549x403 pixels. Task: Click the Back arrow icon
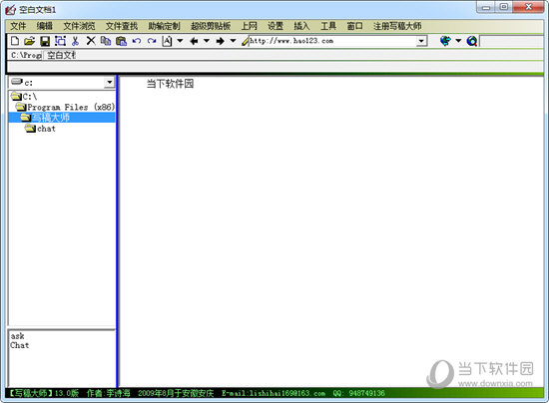[x=194, y=41]
